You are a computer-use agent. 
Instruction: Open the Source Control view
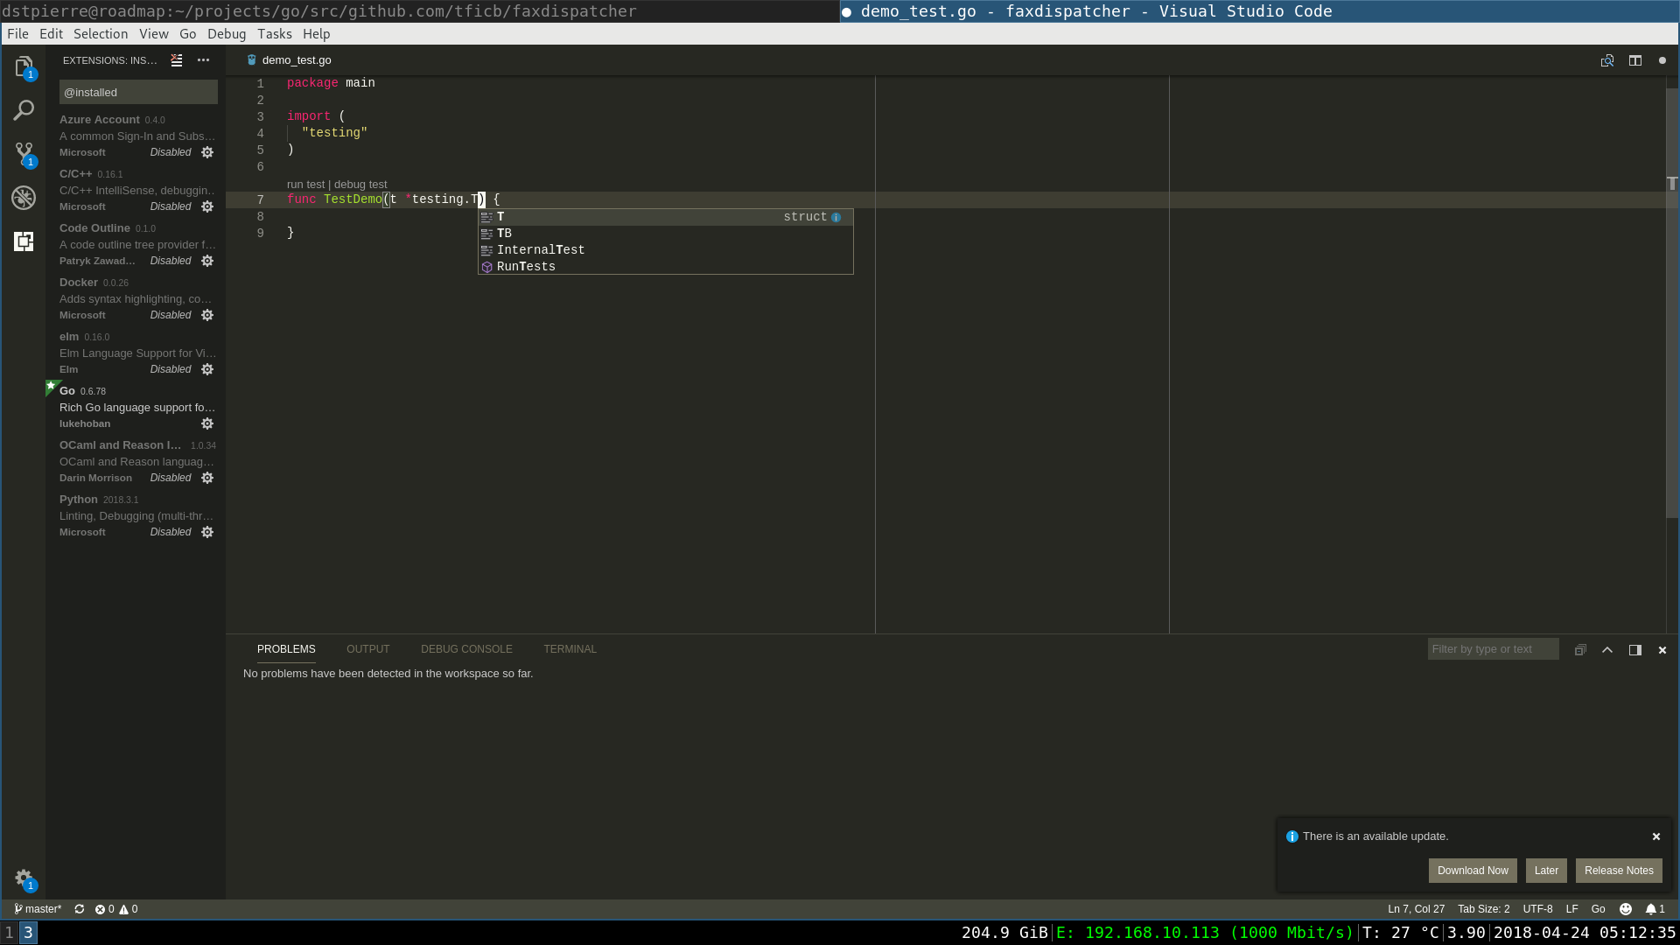pyautogui.click(x=24, y=154)
